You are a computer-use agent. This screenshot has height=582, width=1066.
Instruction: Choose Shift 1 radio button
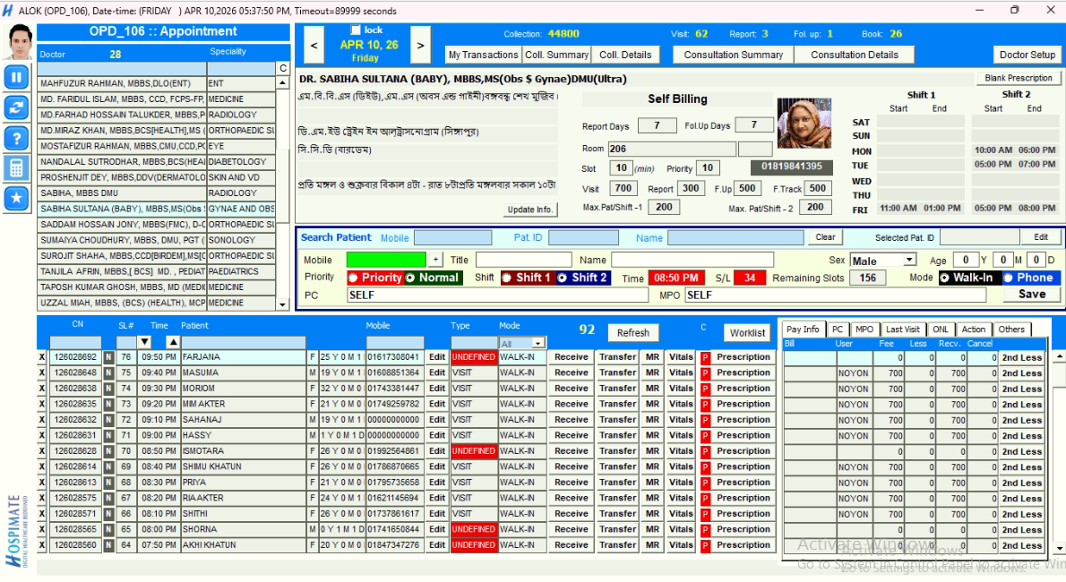click(508, 278)
